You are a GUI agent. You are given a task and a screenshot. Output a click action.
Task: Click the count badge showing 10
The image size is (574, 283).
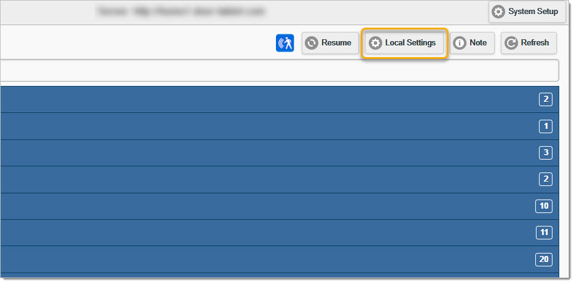(544, 206)
